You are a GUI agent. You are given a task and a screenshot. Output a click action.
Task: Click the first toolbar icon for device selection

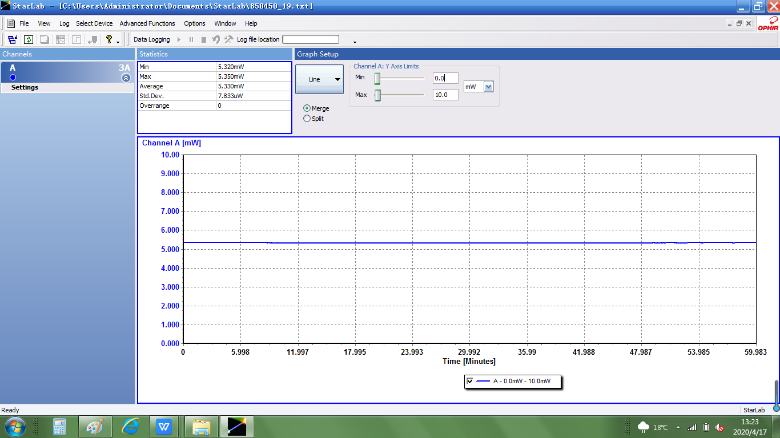[12, 39]
